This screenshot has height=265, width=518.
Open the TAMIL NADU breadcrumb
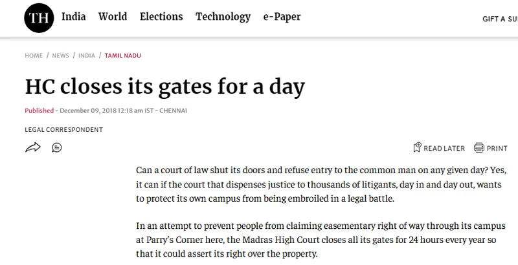[x=122, y=56]
